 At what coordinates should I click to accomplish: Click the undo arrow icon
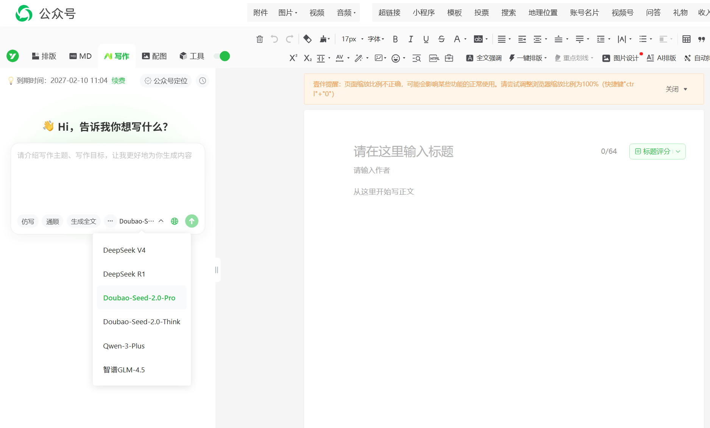(275, 39)
